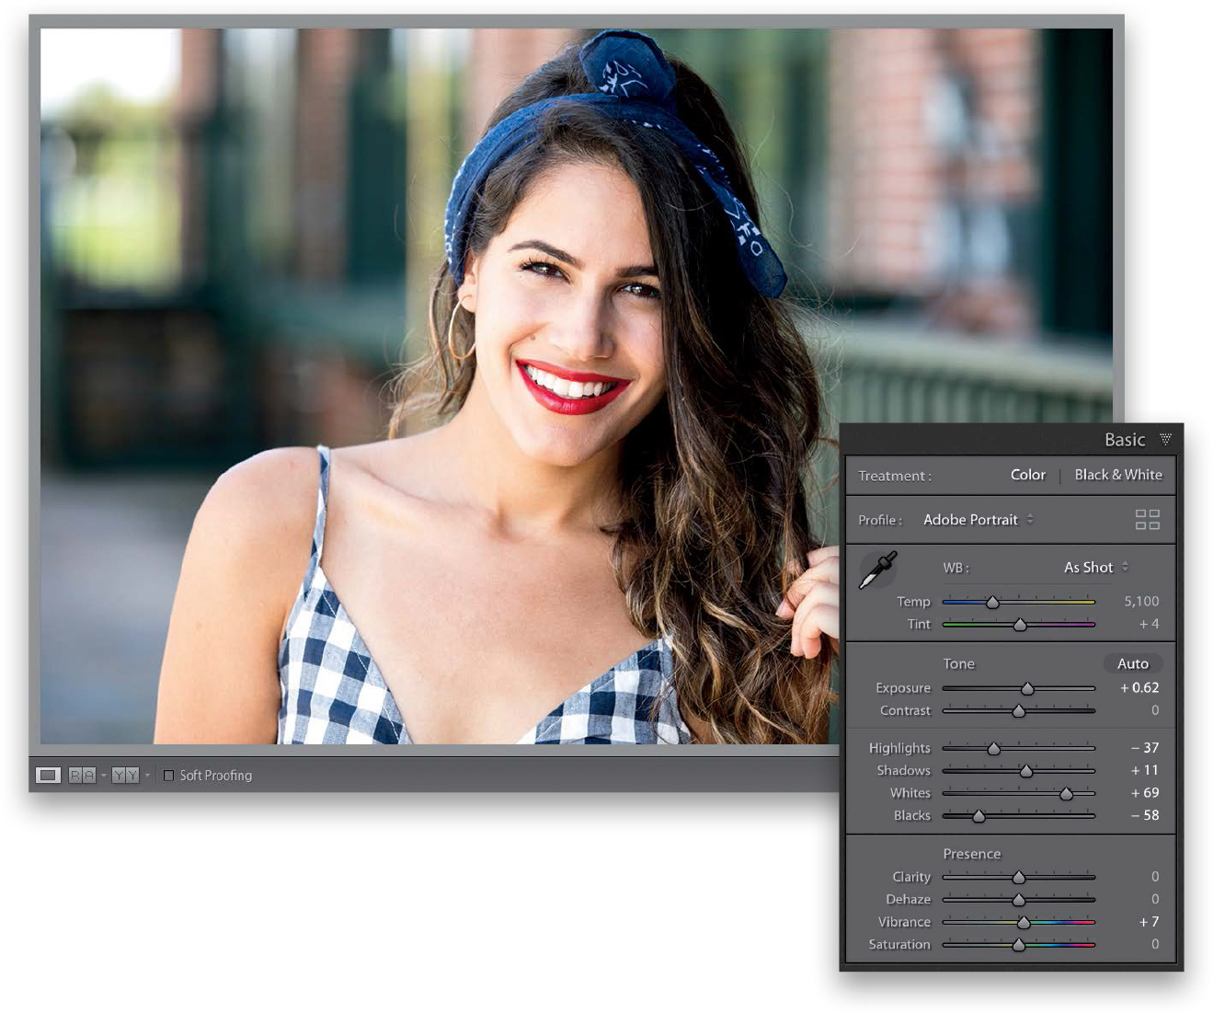Click the Tint slider handle

(1020, 625)
